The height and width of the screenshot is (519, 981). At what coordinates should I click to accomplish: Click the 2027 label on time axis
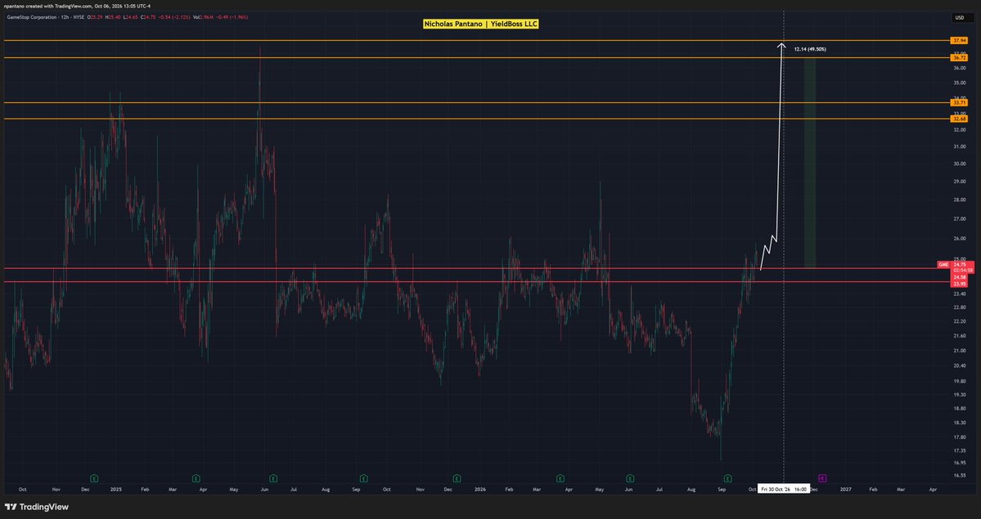[845, 489]
